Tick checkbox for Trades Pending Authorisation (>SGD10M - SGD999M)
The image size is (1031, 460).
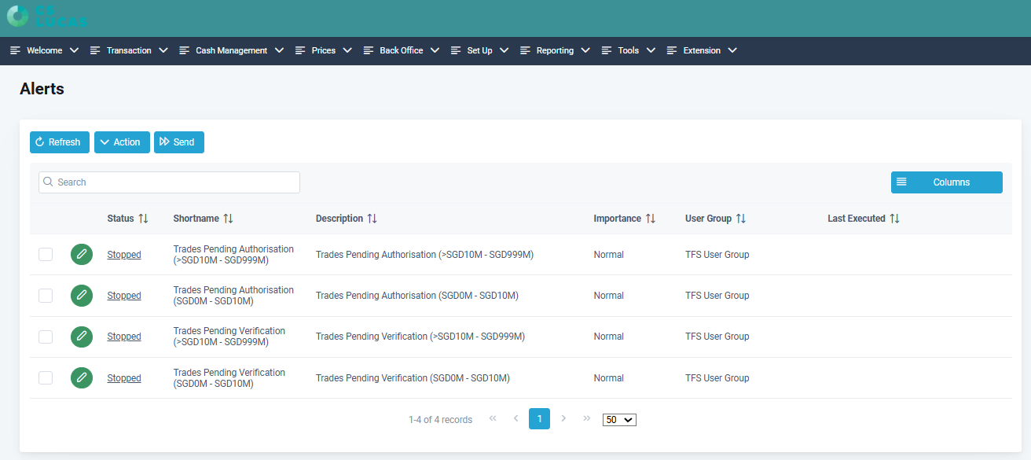46,255
